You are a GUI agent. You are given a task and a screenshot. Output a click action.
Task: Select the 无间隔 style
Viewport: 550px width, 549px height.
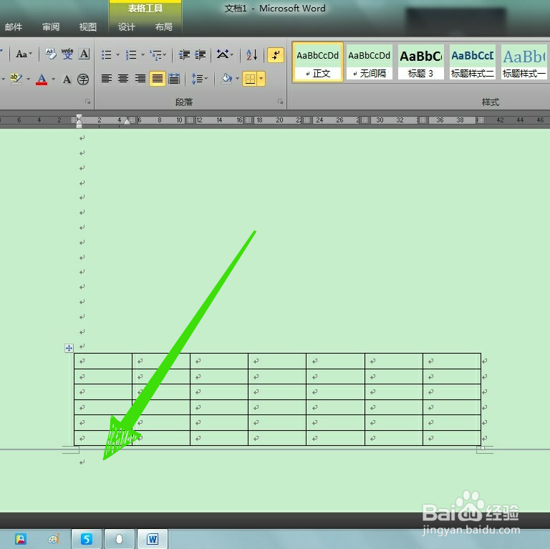[x=369, y=62]
